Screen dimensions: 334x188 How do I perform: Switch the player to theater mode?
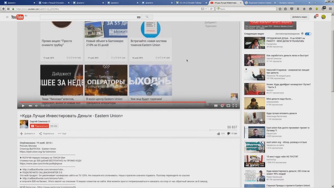(x=228, y=106)
